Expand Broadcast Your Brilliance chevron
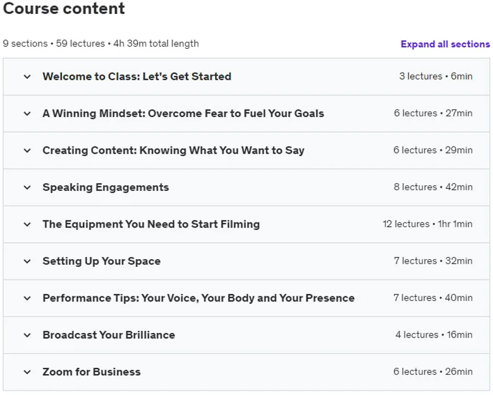The image size is (493, 395). pyautogui.click(x=27, y=335)
